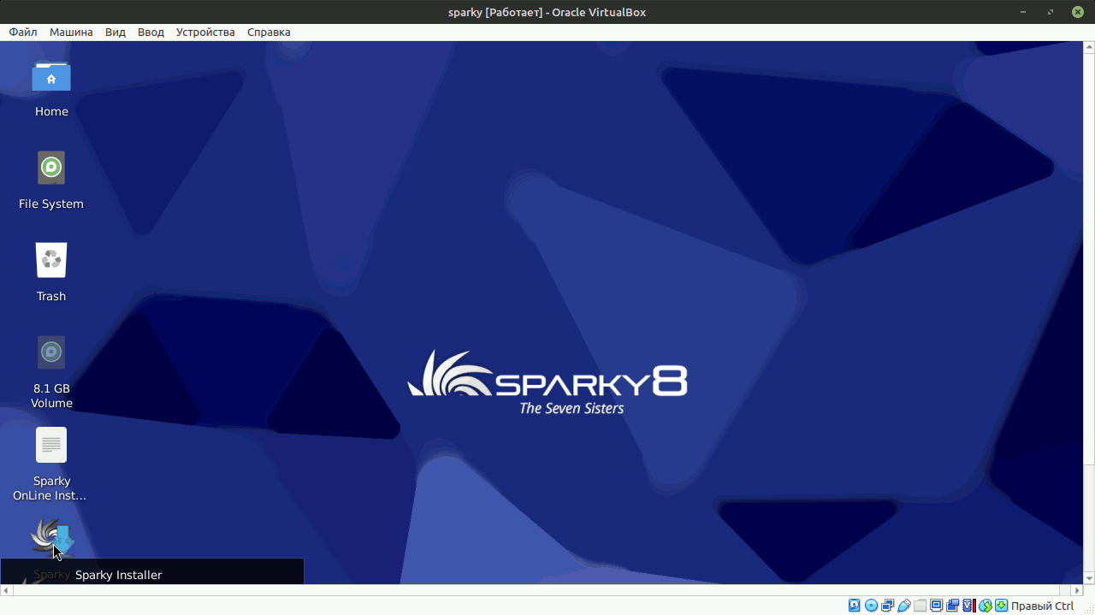
Task: Click the keyboard capture green arrow icon
Action: tap(1001, 606)
